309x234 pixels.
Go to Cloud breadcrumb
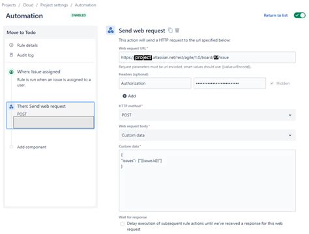[28, 5]
